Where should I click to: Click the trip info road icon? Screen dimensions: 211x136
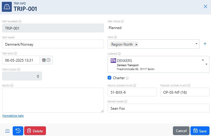pos(7,7)
